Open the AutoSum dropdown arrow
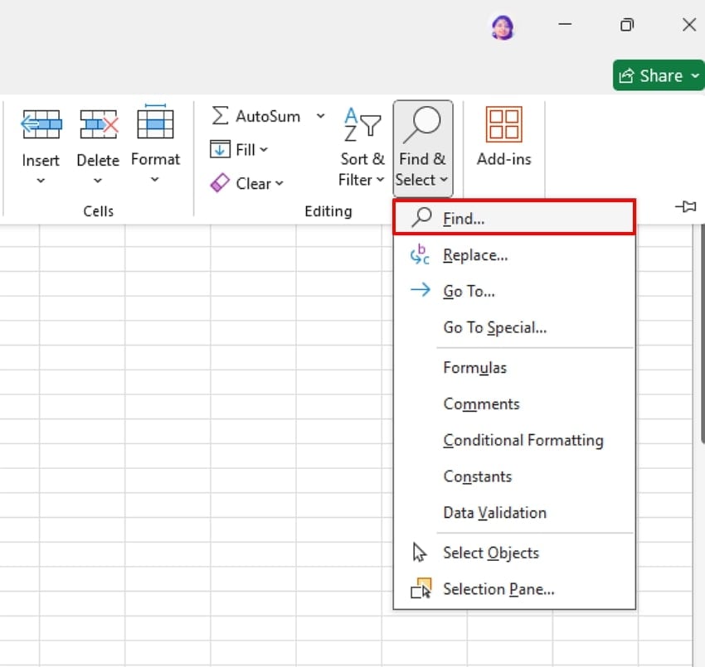 (321, 116)
